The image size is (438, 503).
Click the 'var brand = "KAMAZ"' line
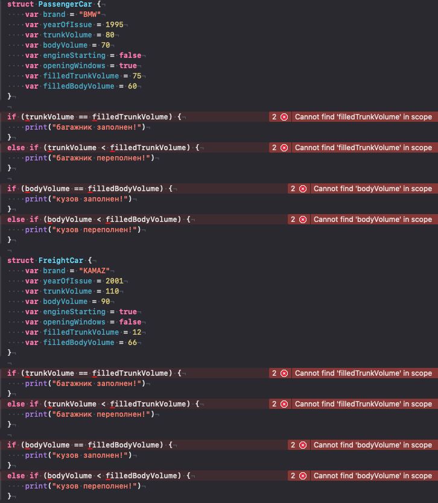coord(68,271)
